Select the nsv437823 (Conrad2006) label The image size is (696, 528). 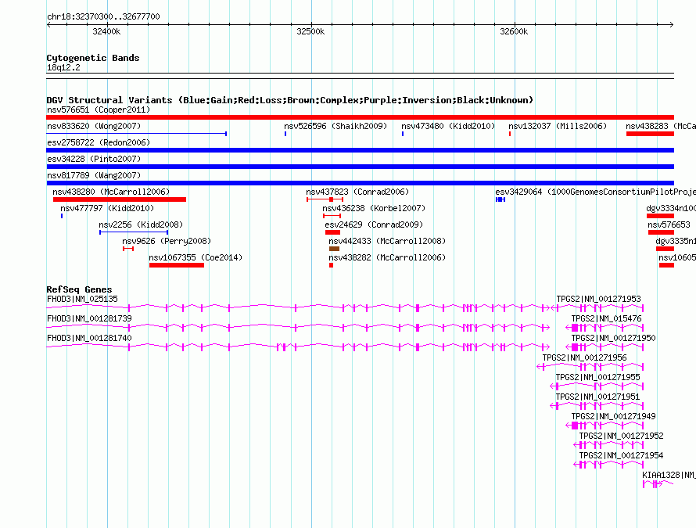(357, 192)
